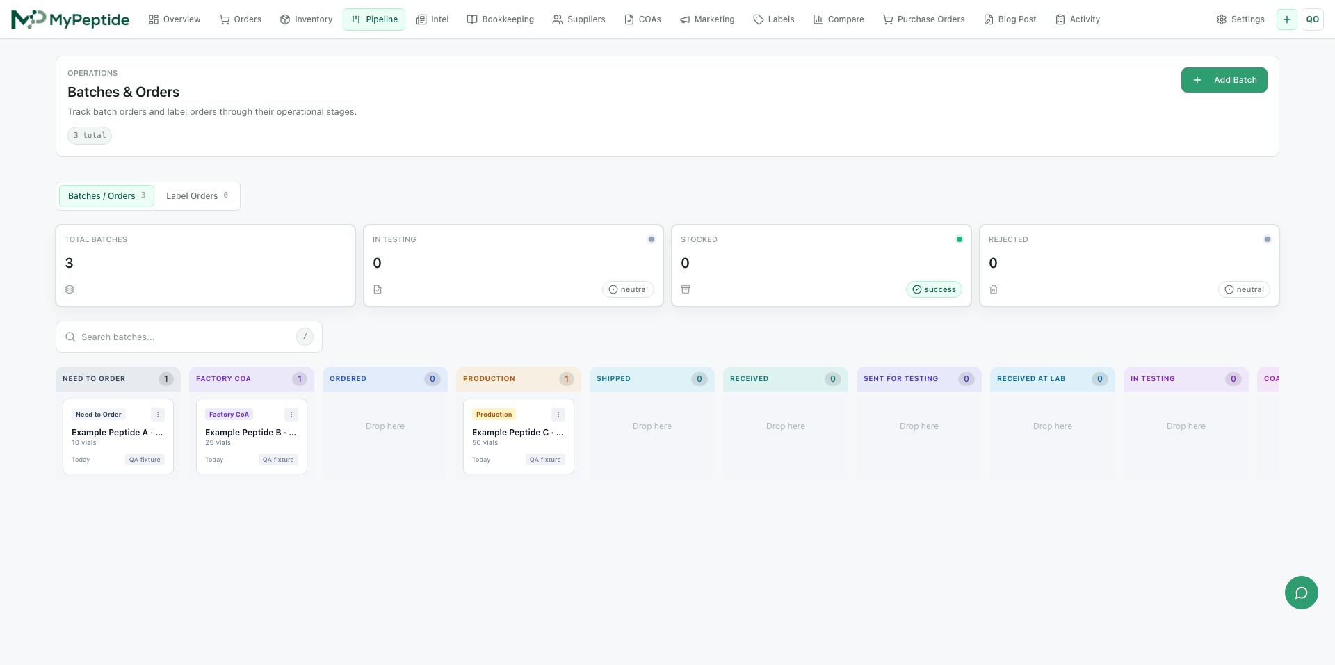Open options menu on Example Peptide B card
This screenshot has height=665, width=1335.
coord(291,415)
